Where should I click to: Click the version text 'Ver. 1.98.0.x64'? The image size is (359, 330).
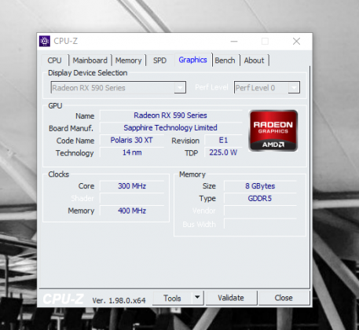pos(119,300)
